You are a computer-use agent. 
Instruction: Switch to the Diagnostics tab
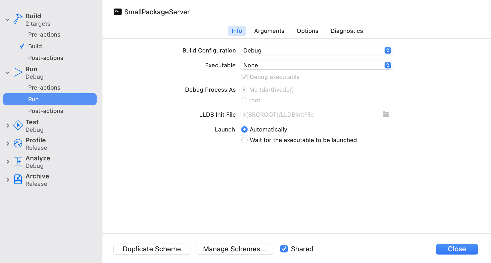(347, 31)
